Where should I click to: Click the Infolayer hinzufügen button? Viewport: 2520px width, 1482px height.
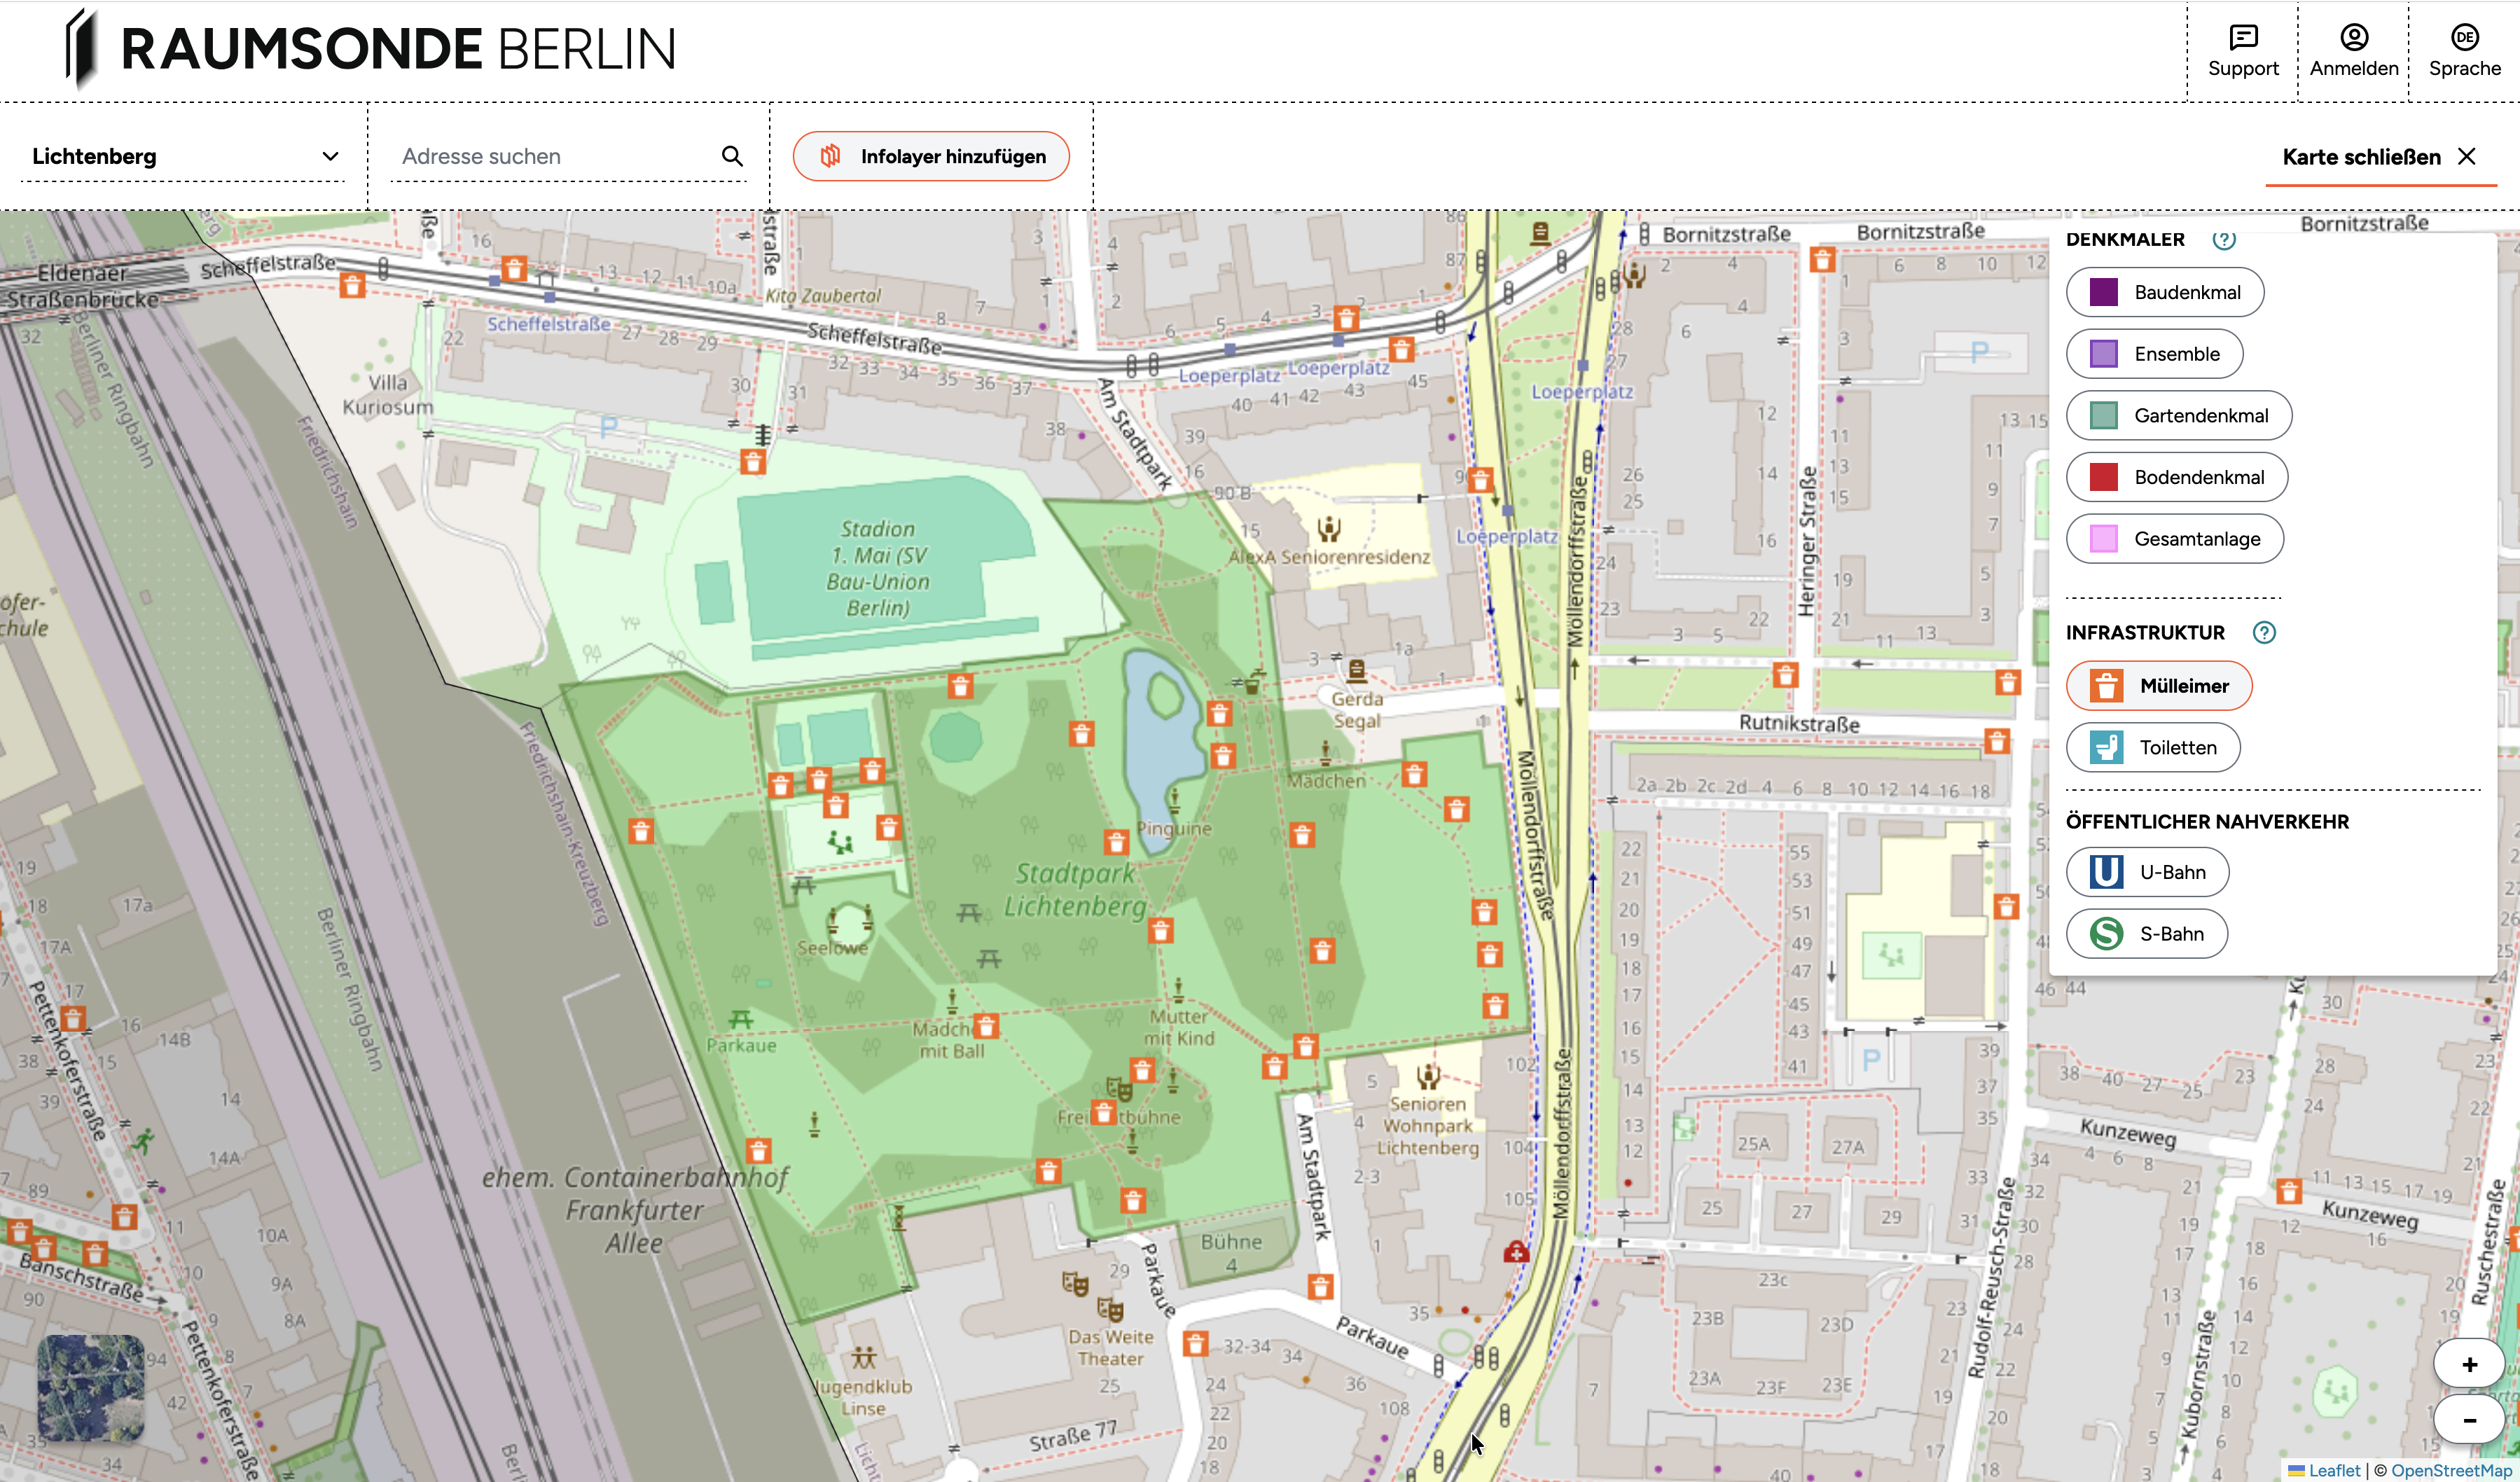(x=930, y=156)
